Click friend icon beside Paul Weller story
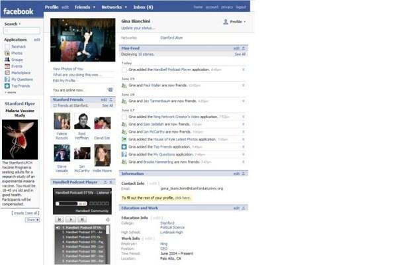The image size is (397, 265). click(124, 85)
